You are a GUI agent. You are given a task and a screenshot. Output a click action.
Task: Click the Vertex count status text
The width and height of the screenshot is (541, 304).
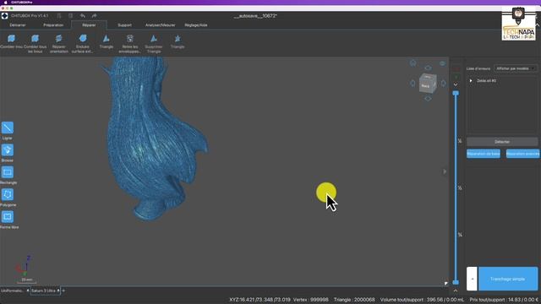pos(310,300)
